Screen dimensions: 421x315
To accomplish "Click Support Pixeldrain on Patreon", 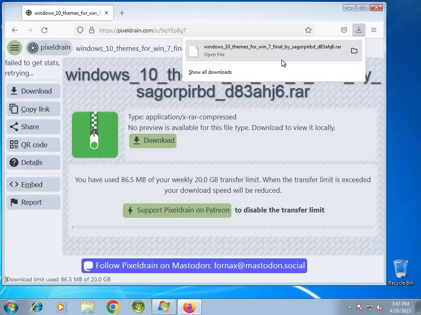I will click(x=177, y=210).
